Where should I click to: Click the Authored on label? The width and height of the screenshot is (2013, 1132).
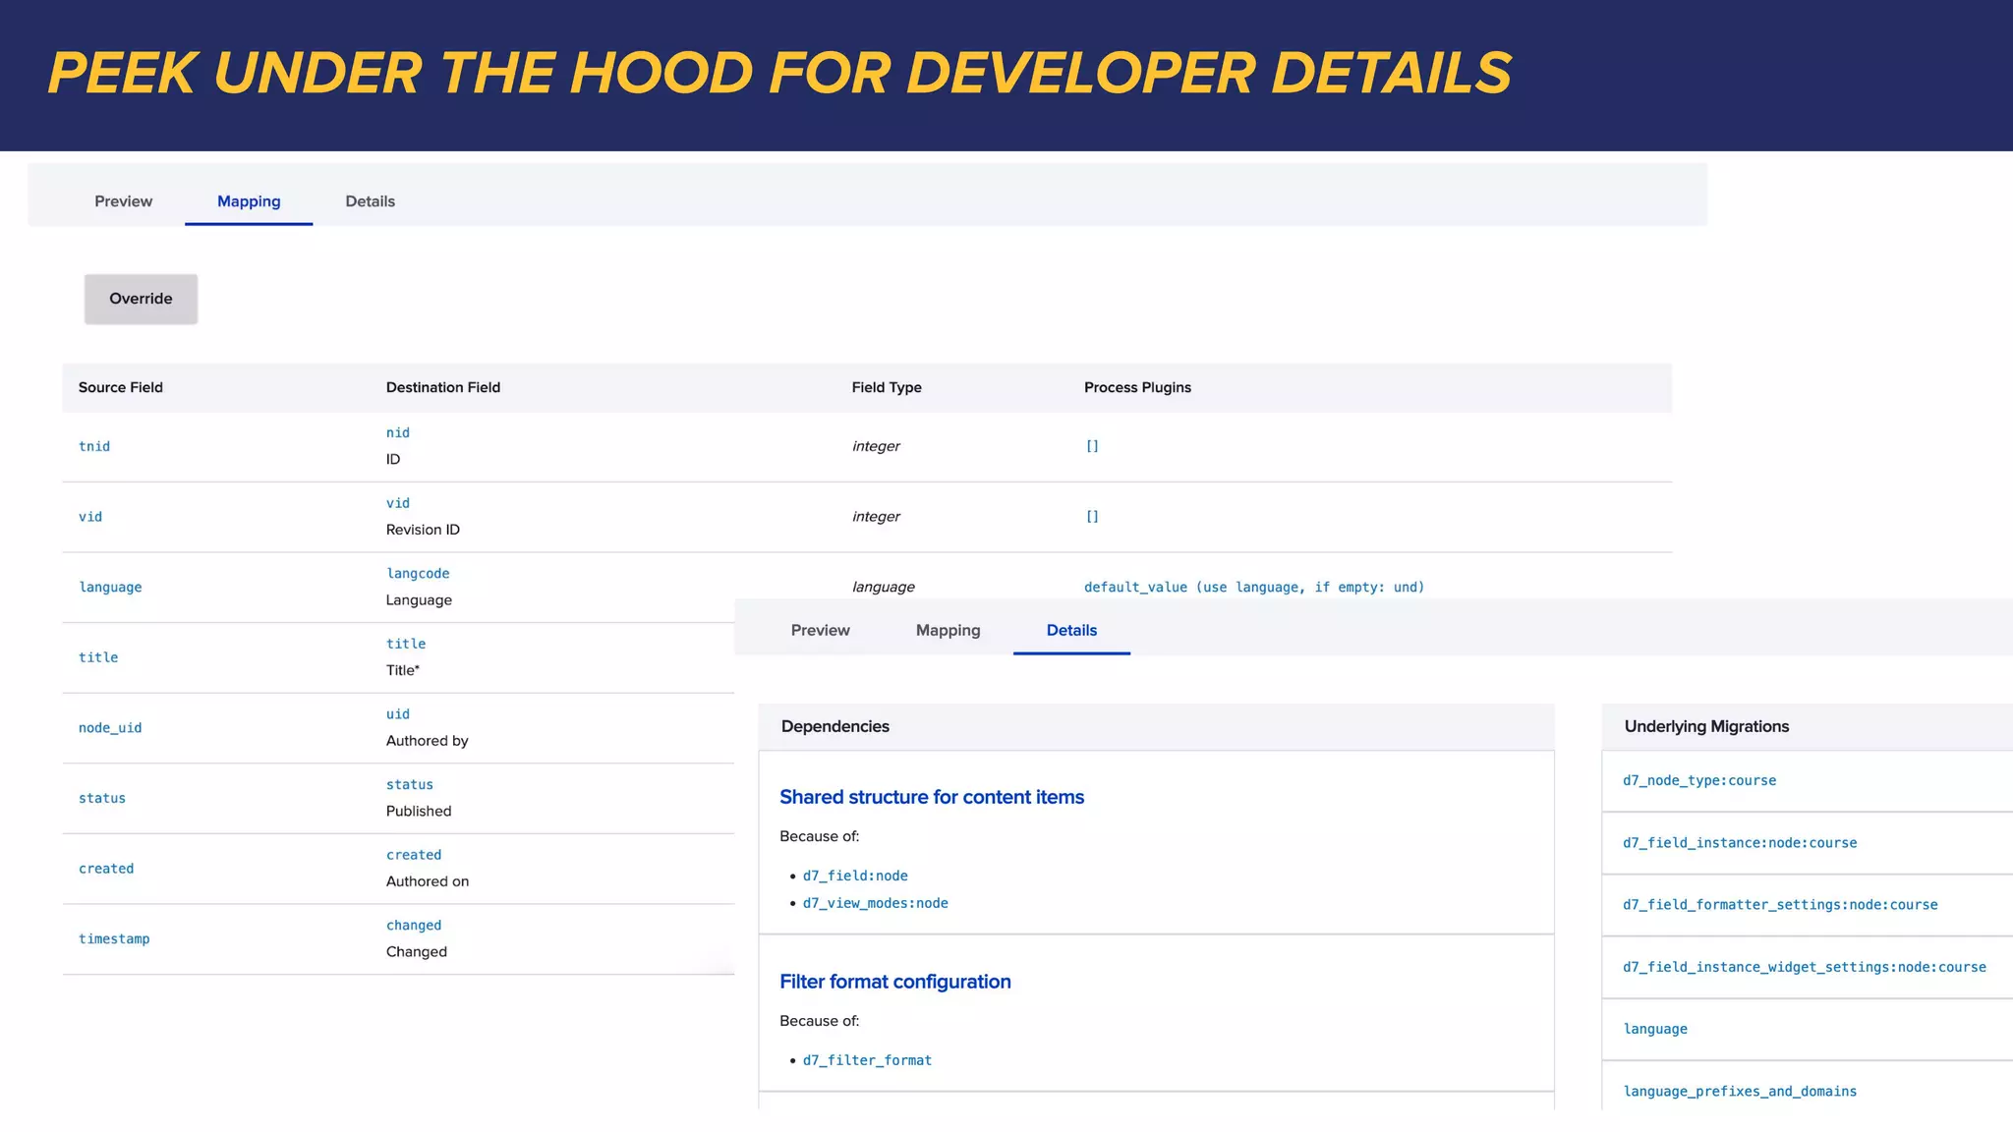pyautogui.click(x=428, y=881)
